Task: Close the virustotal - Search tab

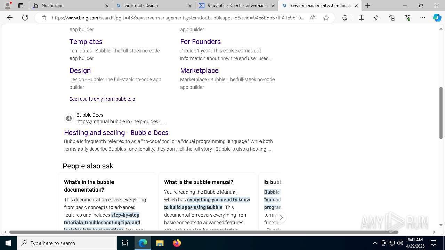Action: [190, 6]
